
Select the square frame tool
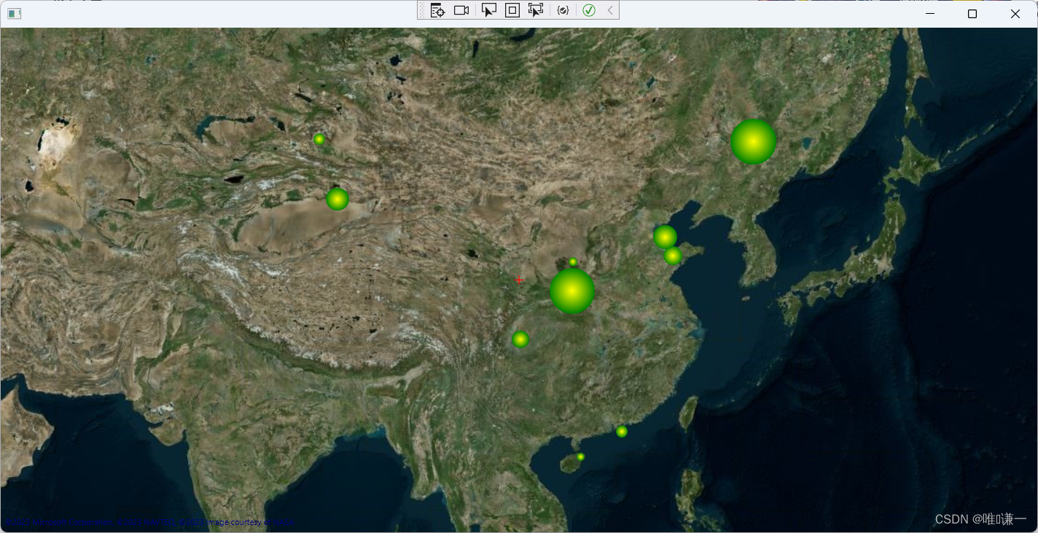[x=512, y=10]
